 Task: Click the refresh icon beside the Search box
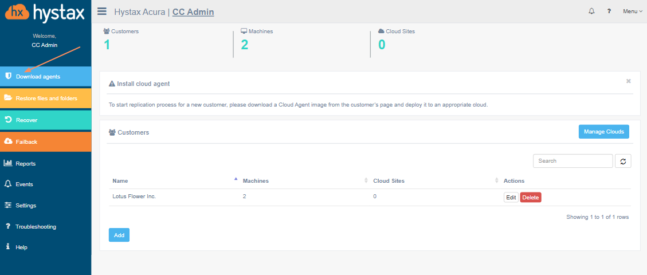(623, 161)
